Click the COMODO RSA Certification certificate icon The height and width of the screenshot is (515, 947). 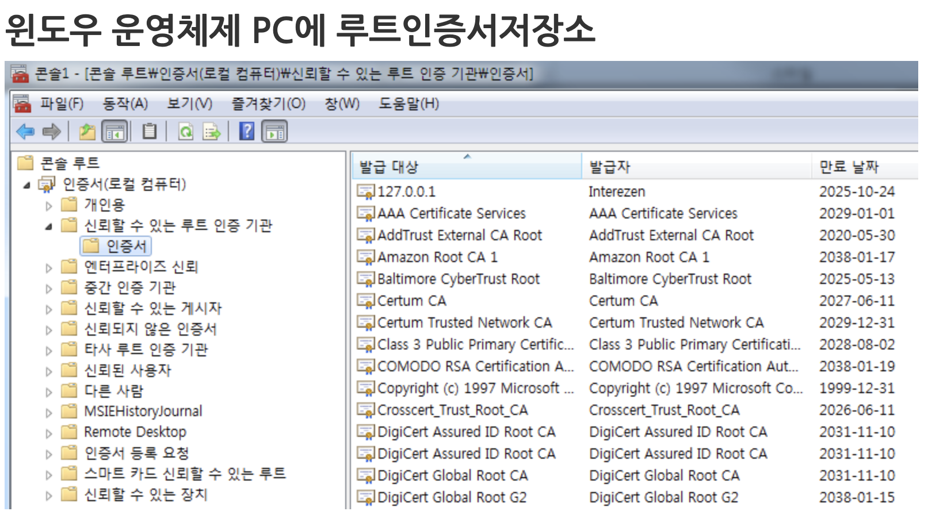366,366
